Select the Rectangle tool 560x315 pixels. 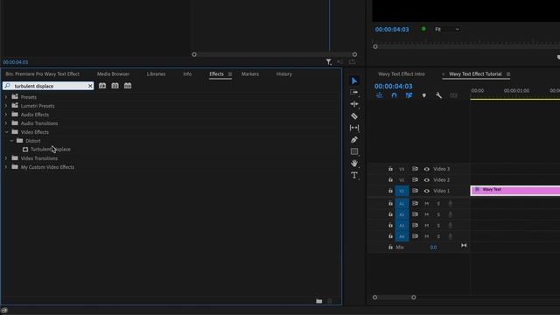pyautogui.click(x=353, y=151)
